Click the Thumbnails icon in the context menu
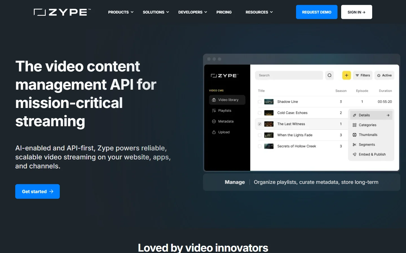This screenshot has height=253, width=406. pos(354,135)
